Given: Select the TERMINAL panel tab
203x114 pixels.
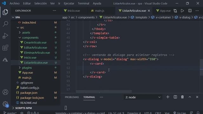Looking at the screenshot, I should click(x=89, y=97).
